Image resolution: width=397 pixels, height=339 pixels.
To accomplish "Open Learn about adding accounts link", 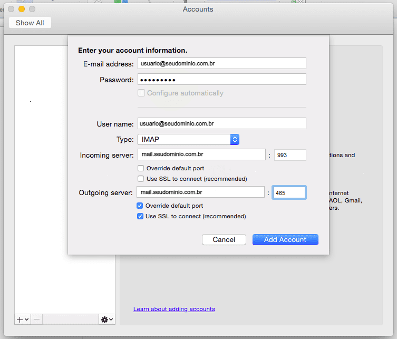I will click(174, 309).
